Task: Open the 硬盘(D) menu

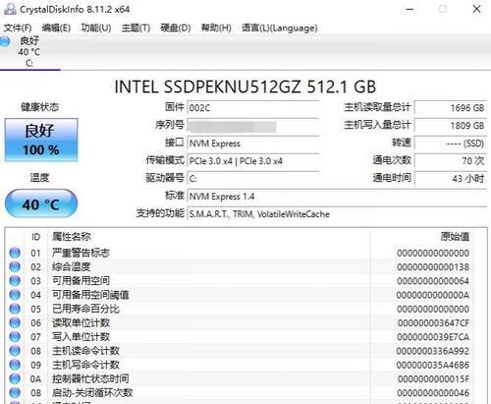Action: click(176, 29)
